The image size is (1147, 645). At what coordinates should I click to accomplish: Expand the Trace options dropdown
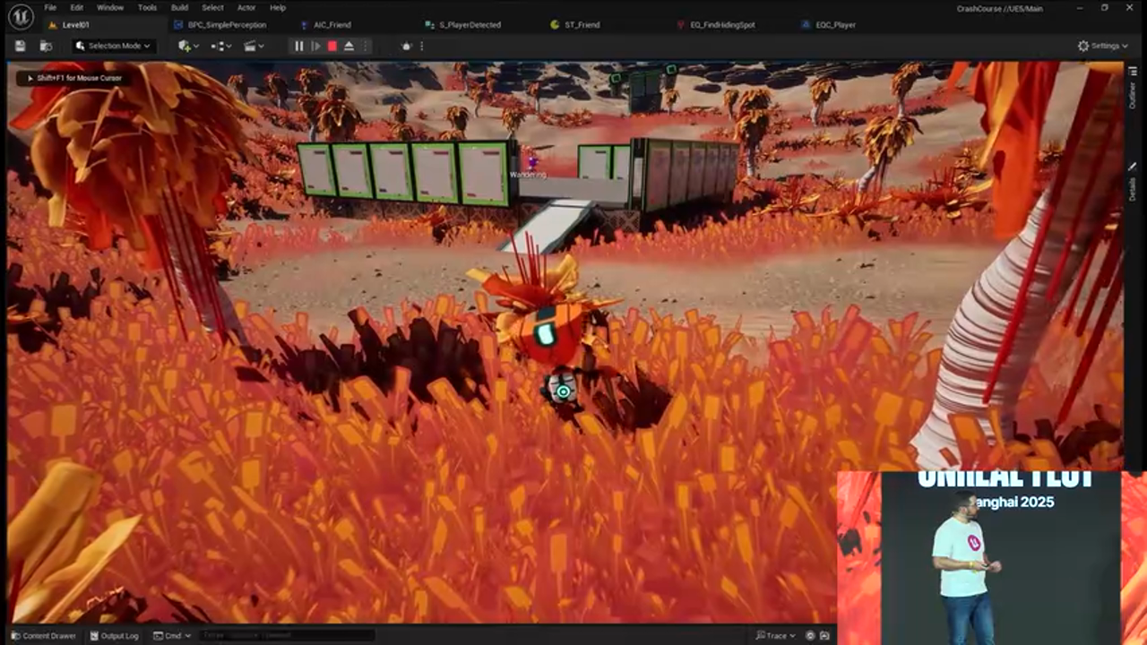[x=776, y=635]
